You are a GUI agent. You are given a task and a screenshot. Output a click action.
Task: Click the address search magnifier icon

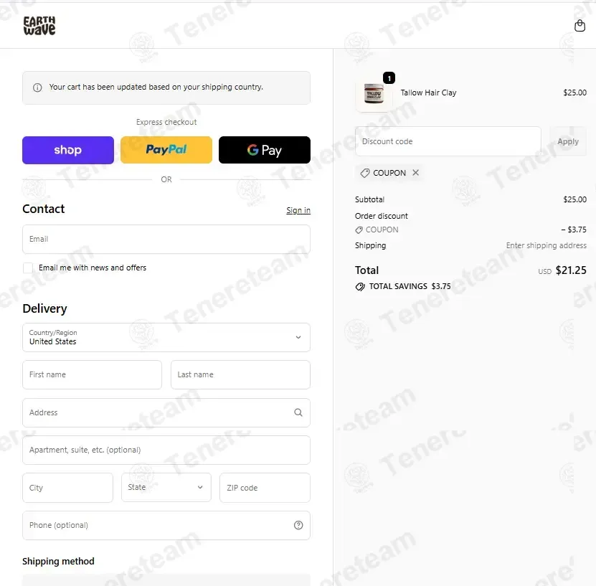298,412
